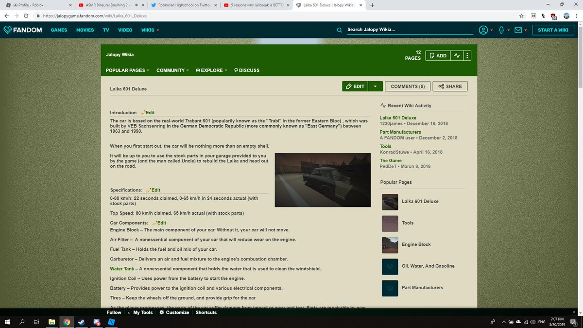Open the user profile avatar menu
This screenshot has width=583, height=328.
483,30
